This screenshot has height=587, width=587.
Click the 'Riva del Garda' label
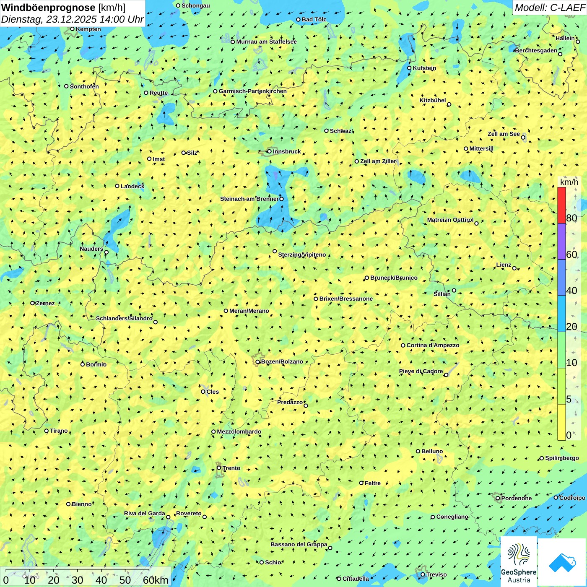coord(144,513)
